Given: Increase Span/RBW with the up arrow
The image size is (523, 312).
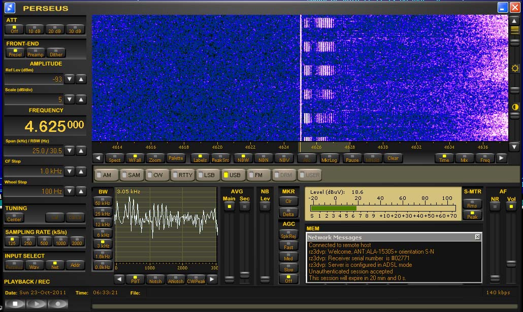Looking at the screenshot, I should pyautogui.click(x=81, y=151).
